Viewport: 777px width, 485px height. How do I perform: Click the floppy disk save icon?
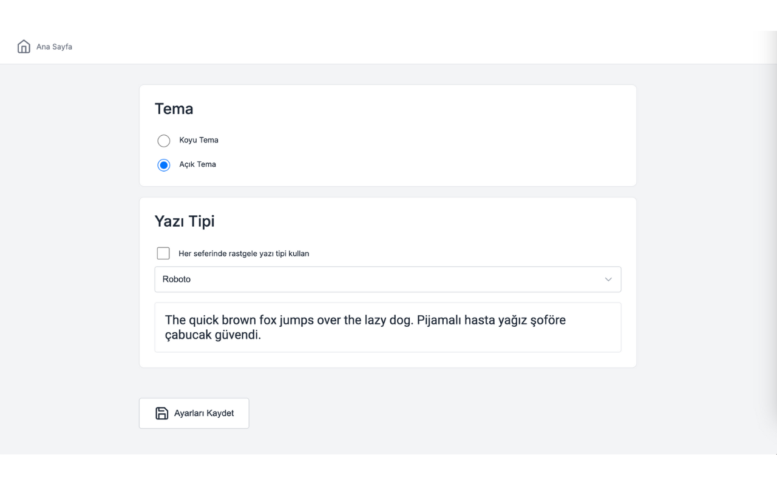click(x=161, y=413)
